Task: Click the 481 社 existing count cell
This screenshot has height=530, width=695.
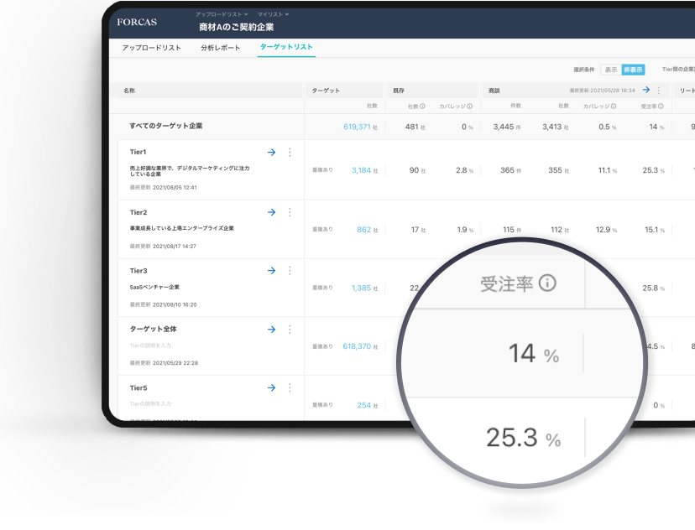Action: point(415,127)
